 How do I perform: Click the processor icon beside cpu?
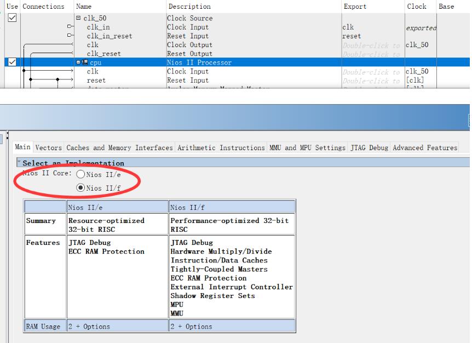pyautogui.click(x=85, y=62)
